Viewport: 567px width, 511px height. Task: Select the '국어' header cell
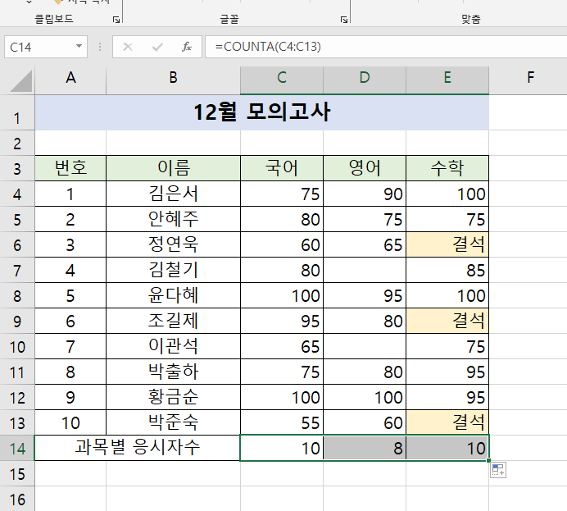(282, 168)
